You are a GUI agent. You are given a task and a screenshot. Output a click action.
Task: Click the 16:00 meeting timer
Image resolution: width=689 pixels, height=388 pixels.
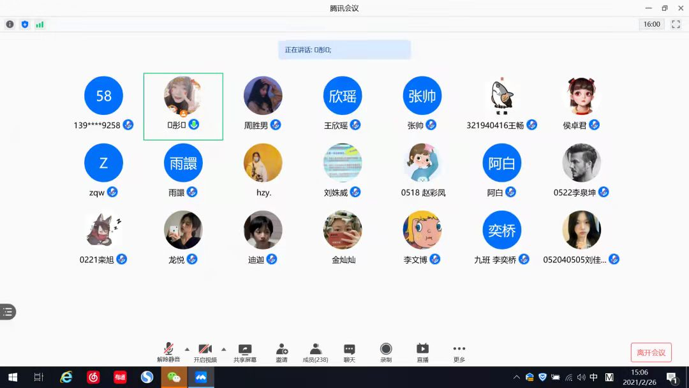pos(651,25)
